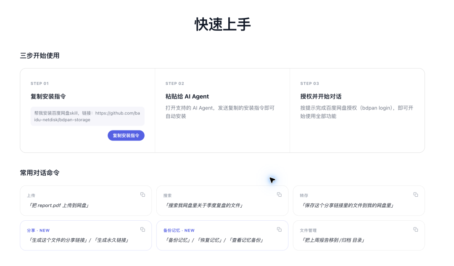Viewport: 454px width, 266px height.
Task: Click the 备份记忆 · NEW card label
Action: point(179,230)
